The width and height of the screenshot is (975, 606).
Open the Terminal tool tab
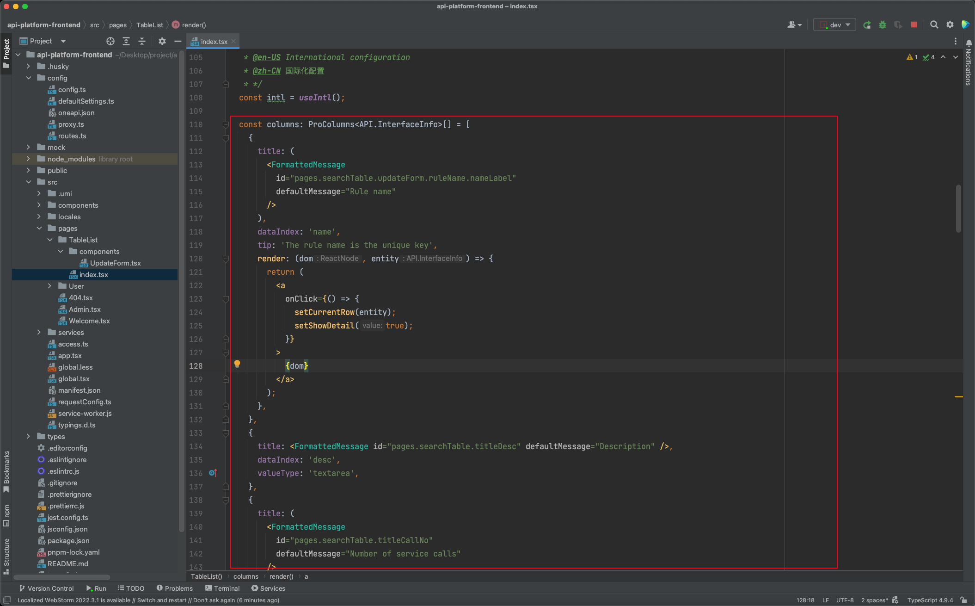coord(222,588)
